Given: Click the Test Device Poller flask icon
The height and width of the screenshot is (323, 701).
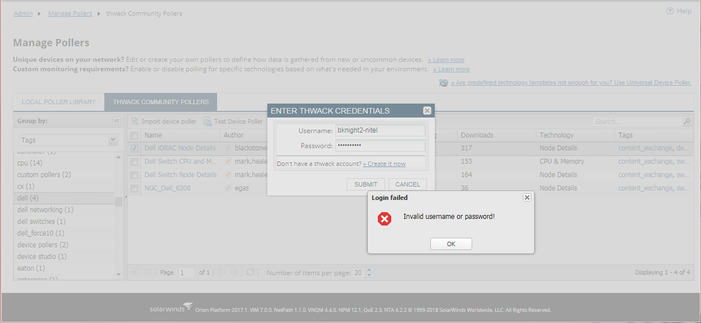Looking at the screenshot, I should 208,121.
